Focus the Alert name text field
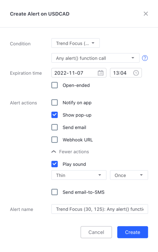158x252 pixels. (x=100, y=209)
